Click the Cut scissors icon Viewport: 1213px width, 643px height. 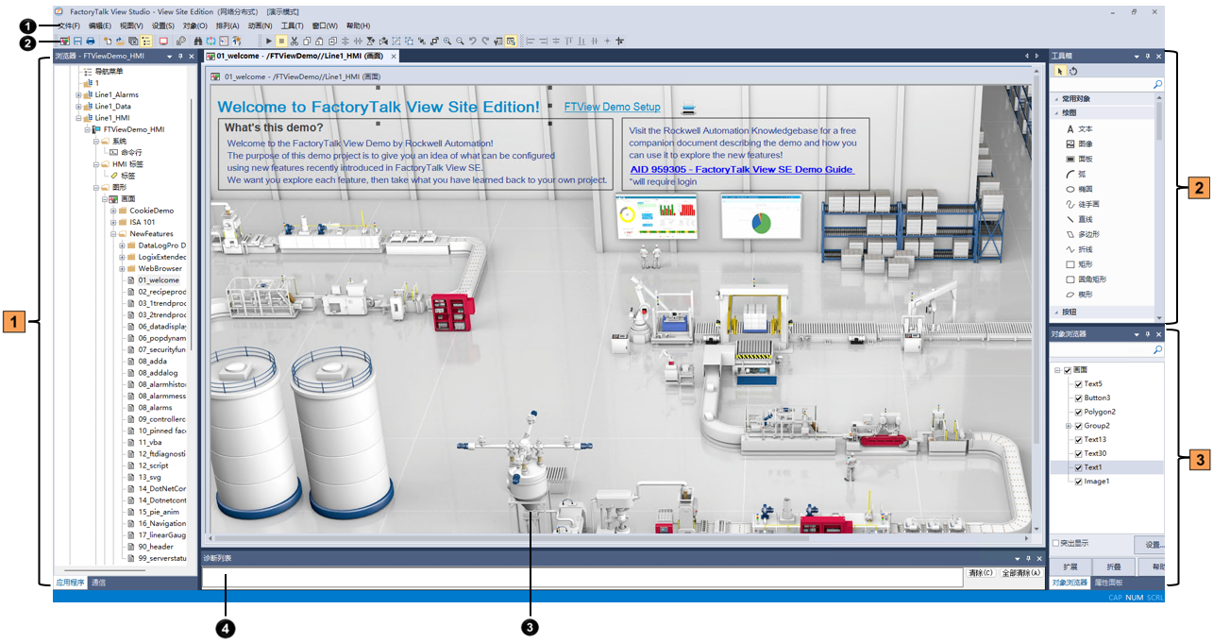coord(295,42)
